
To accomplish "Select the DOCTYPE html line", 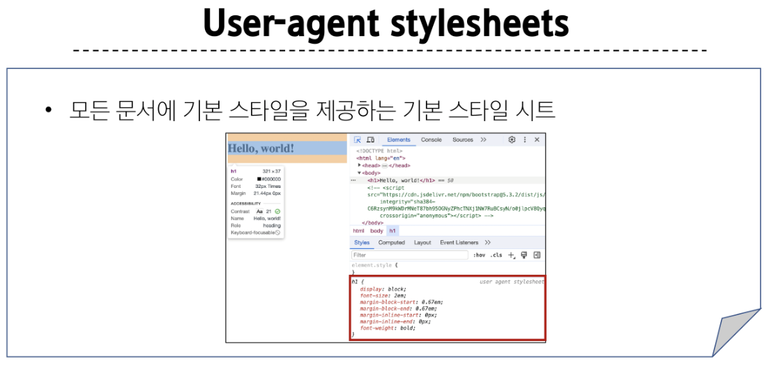I will click(x=379, y=151).
